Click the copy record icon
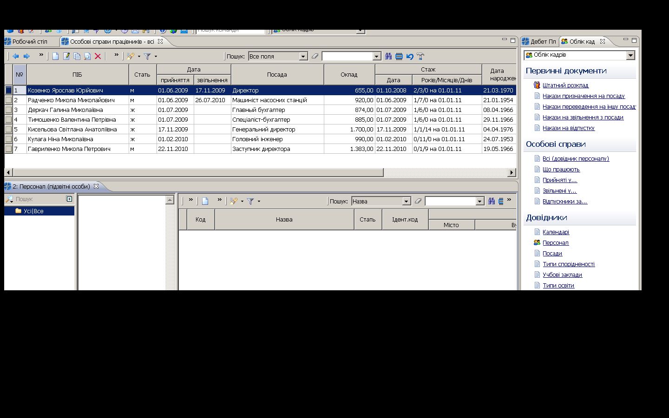The height and width of the screenshot is (418, 669). [77, 56]
